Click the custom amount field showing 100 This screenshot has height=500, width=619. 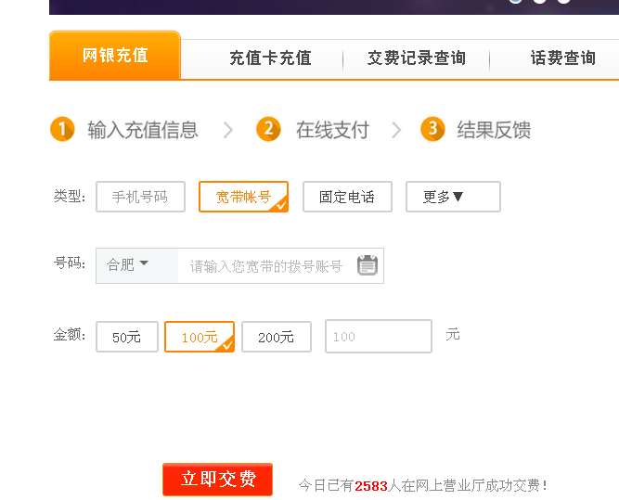(379, 336)
